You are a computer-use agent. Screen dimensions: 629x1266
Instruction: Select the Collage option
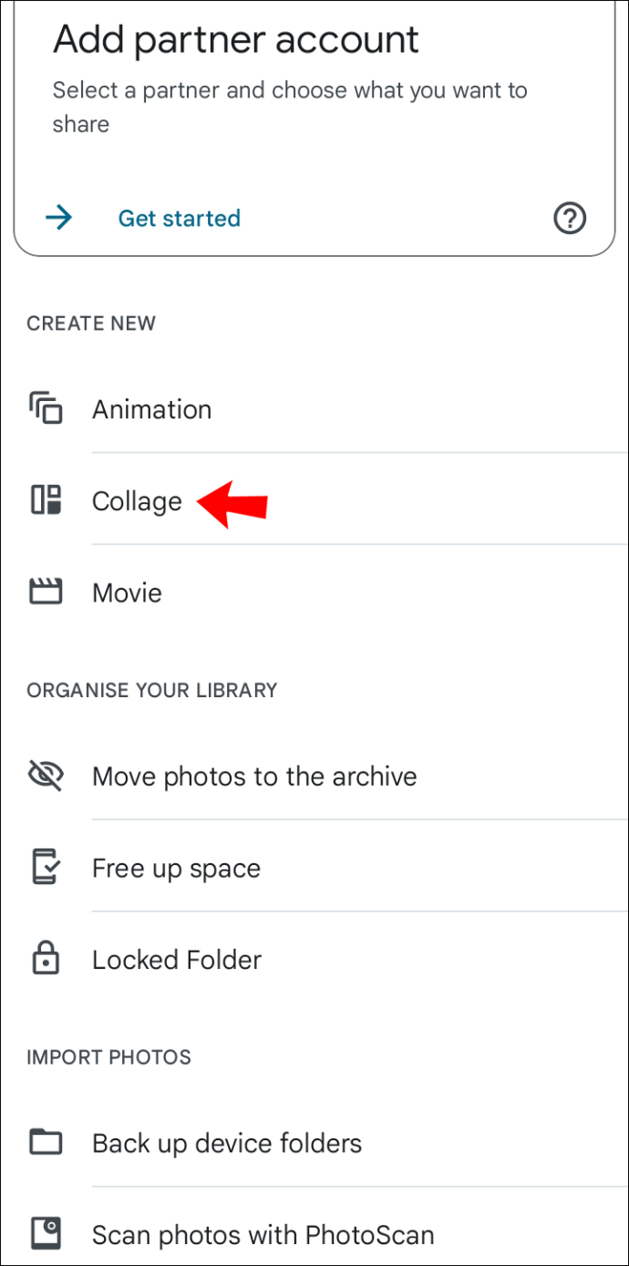coord(314,500)
